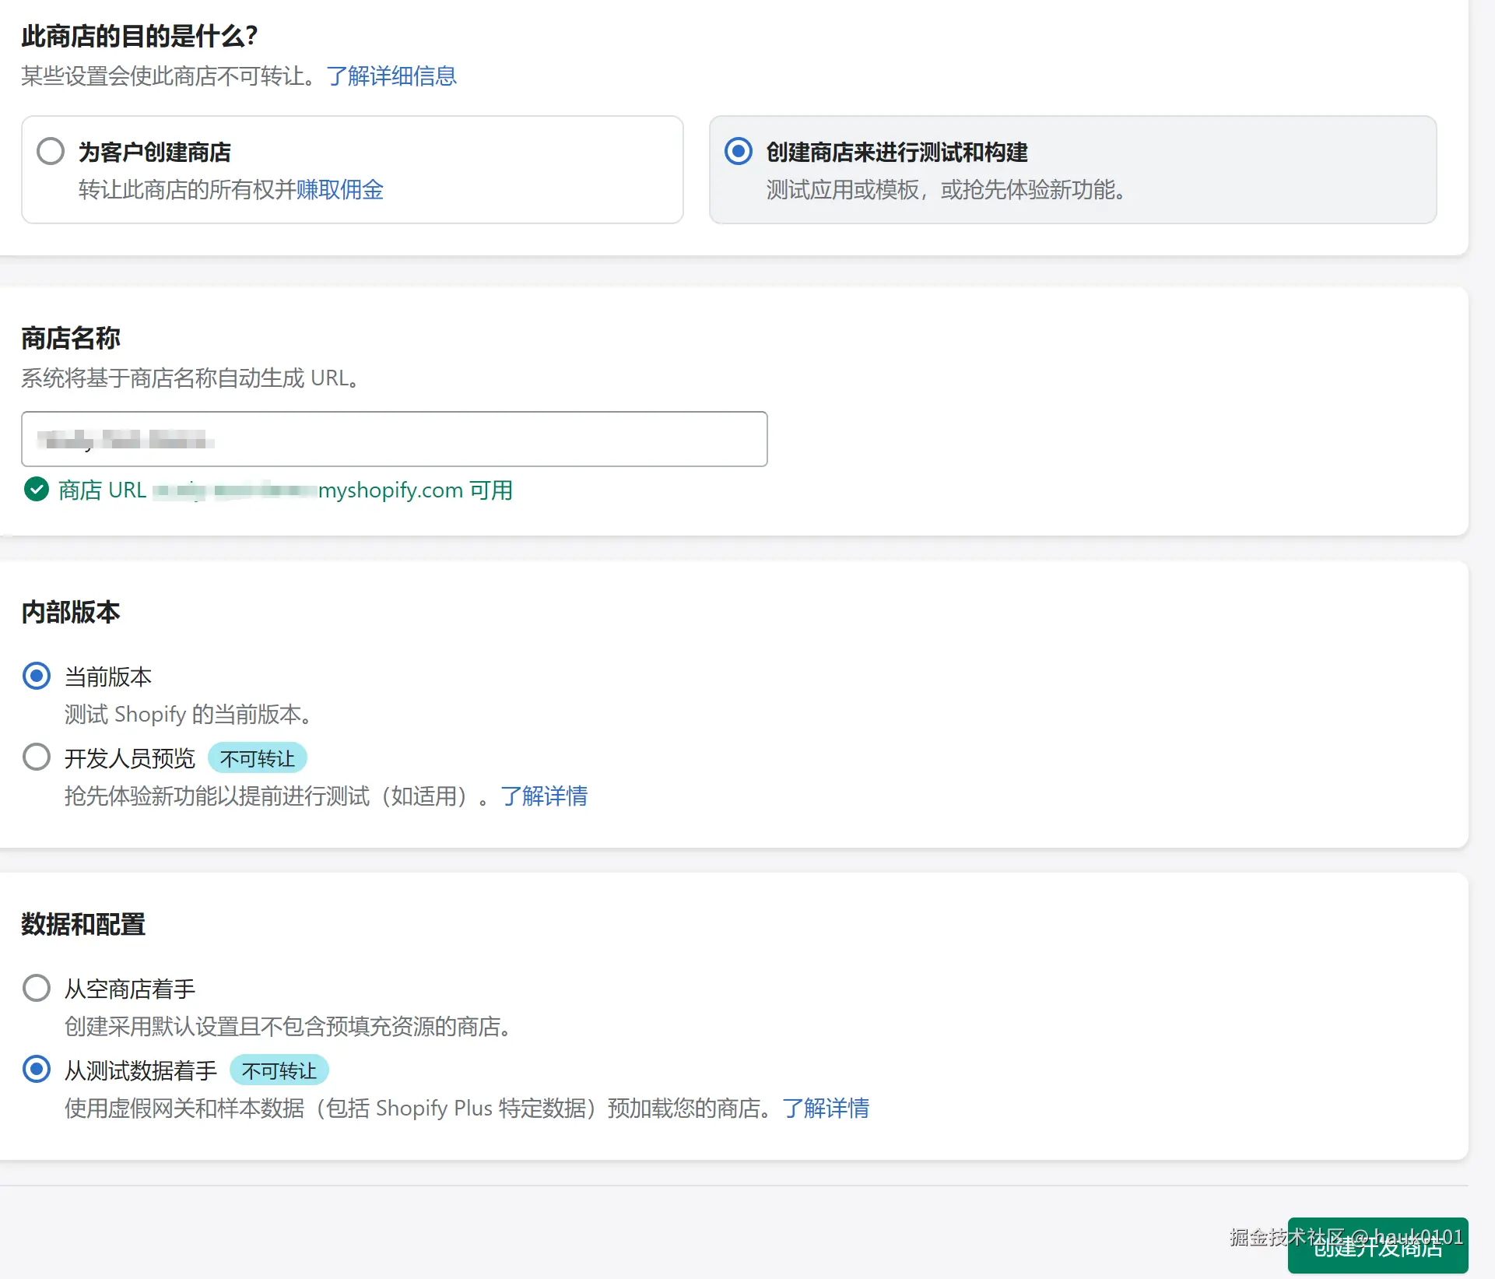The image size is (1495, 1279).
Task: Select "从测试数据着手" data option
Action: coord(36,1069)
